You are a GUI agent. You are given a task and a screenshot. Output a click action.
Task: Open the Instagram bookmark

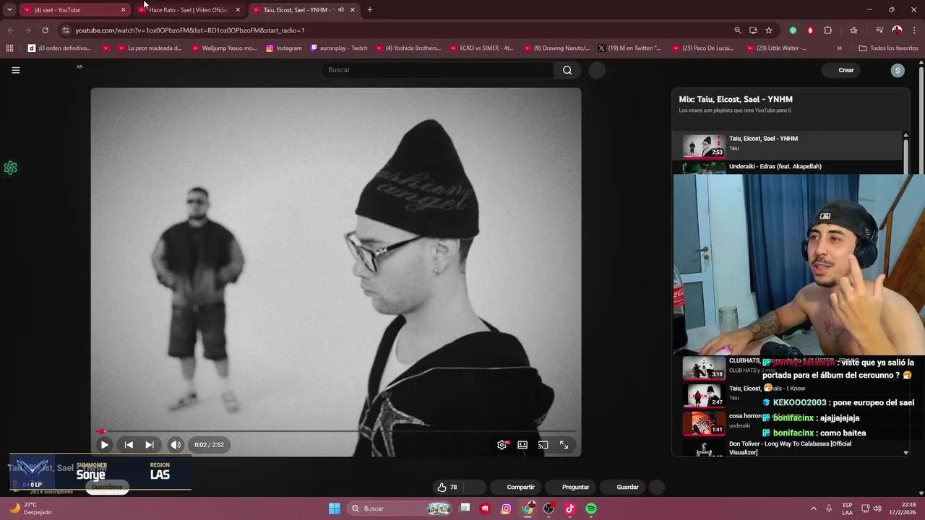click(284, 48)
